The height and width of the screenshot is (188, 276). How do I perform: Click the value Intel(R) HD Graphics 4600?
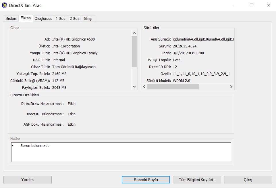[74, 39]
